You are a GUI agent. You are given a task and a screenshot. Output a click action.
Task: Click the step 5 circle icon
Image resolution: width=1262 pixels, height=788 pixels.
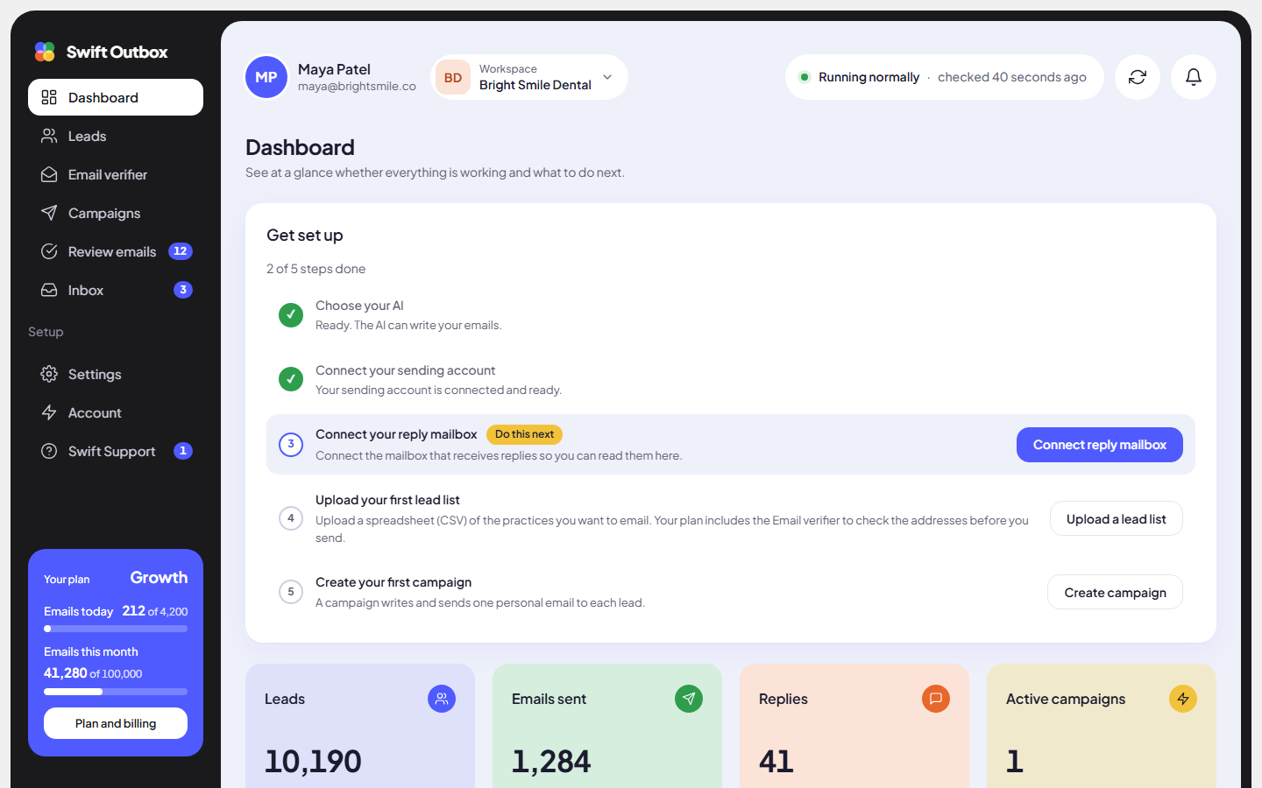[x=291, y=592]
